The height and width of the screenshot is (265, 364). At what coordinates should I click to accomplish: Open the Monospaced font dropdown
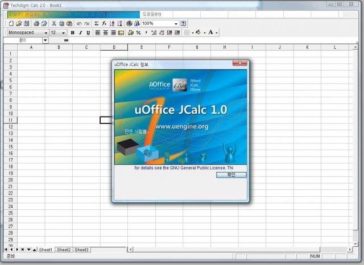pyautogui.click(x=45, y=33)
